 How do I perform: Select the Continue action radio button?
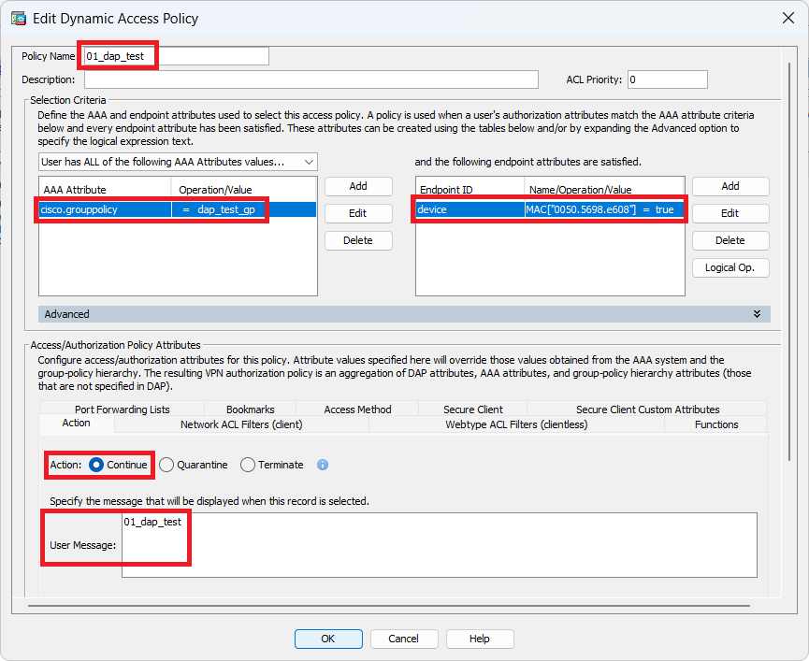click(x=96, y=465)
